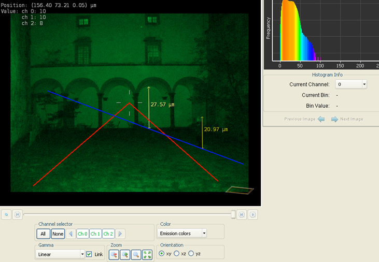
Task: Click the All channels button
Action: point(44,234)
